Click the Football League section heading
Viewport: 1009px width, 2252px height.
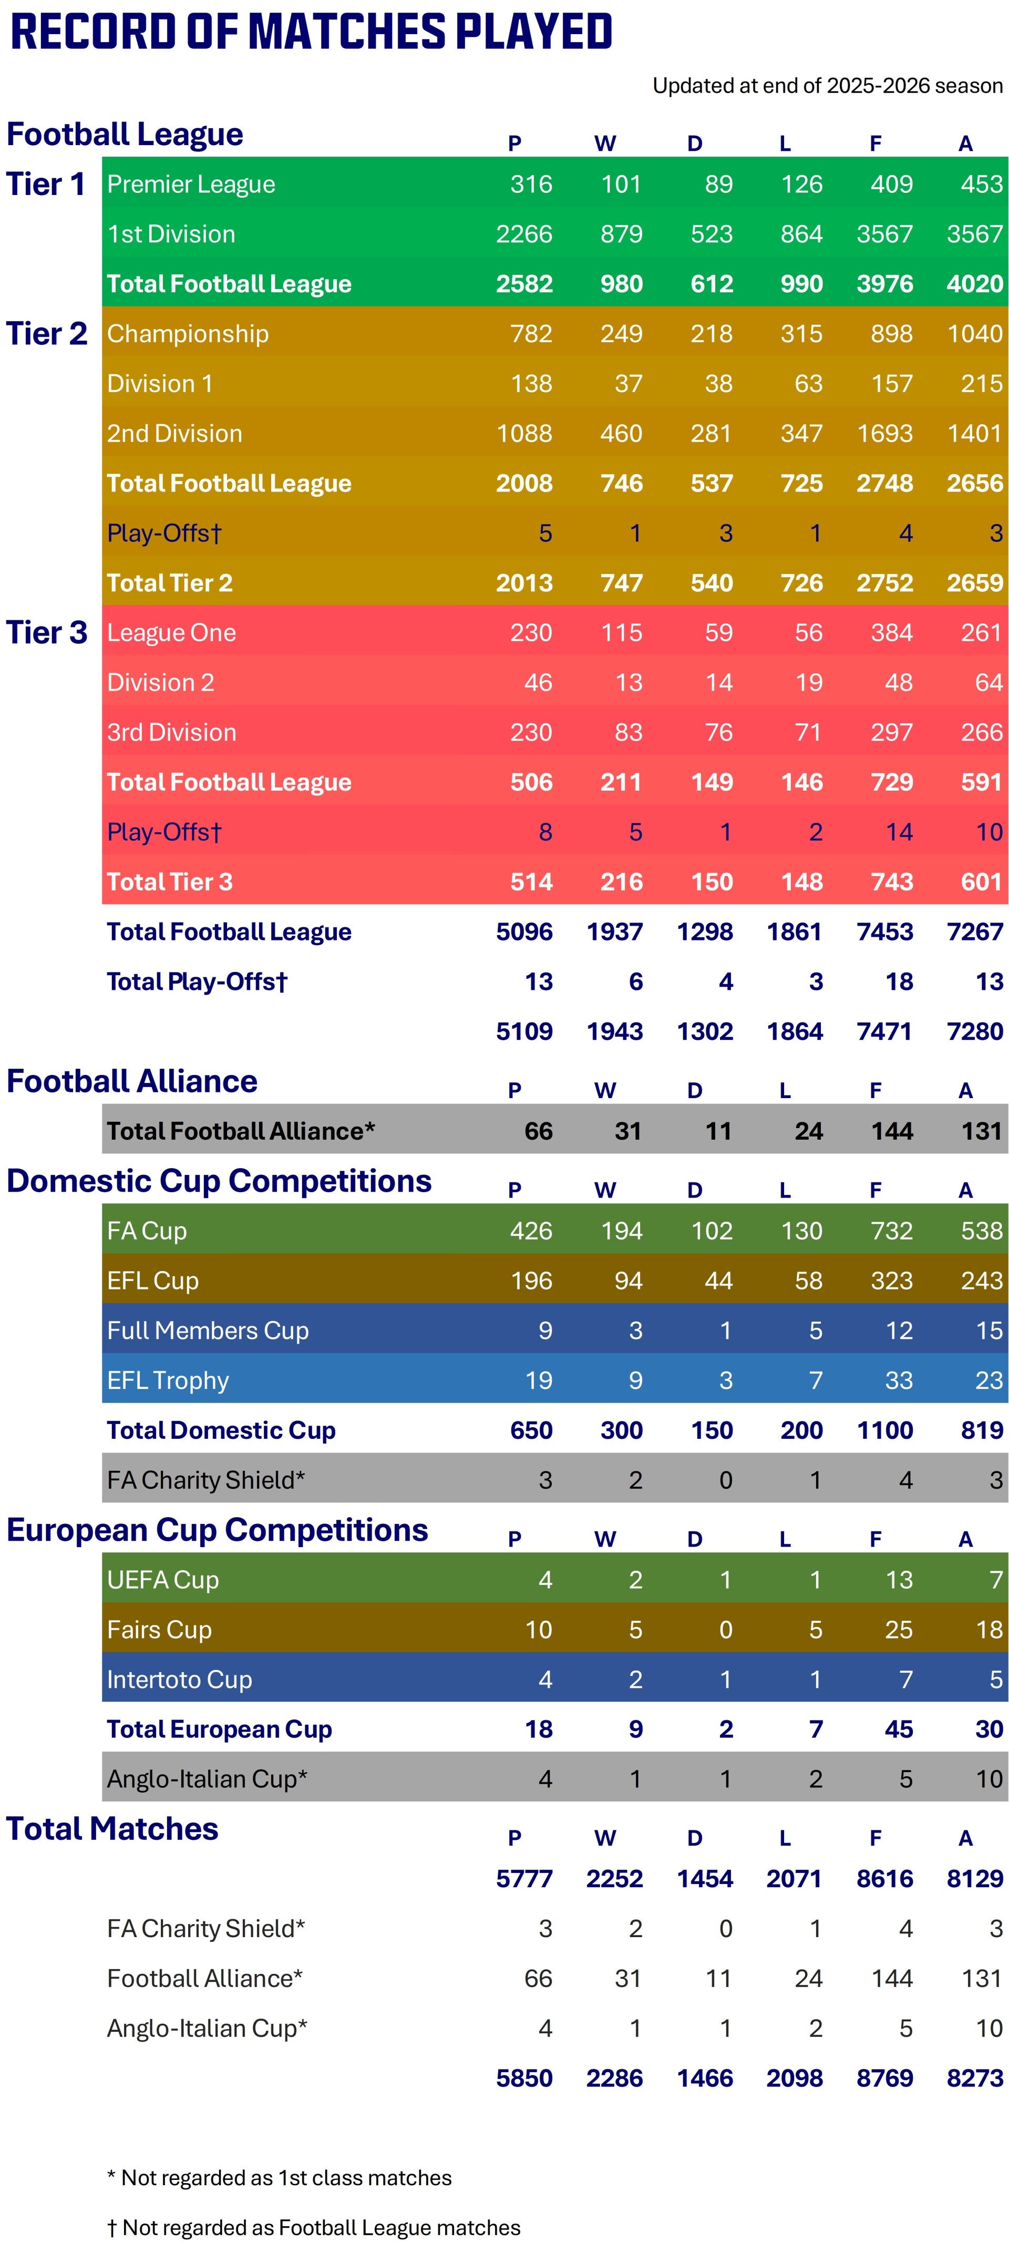coord(125,134)
